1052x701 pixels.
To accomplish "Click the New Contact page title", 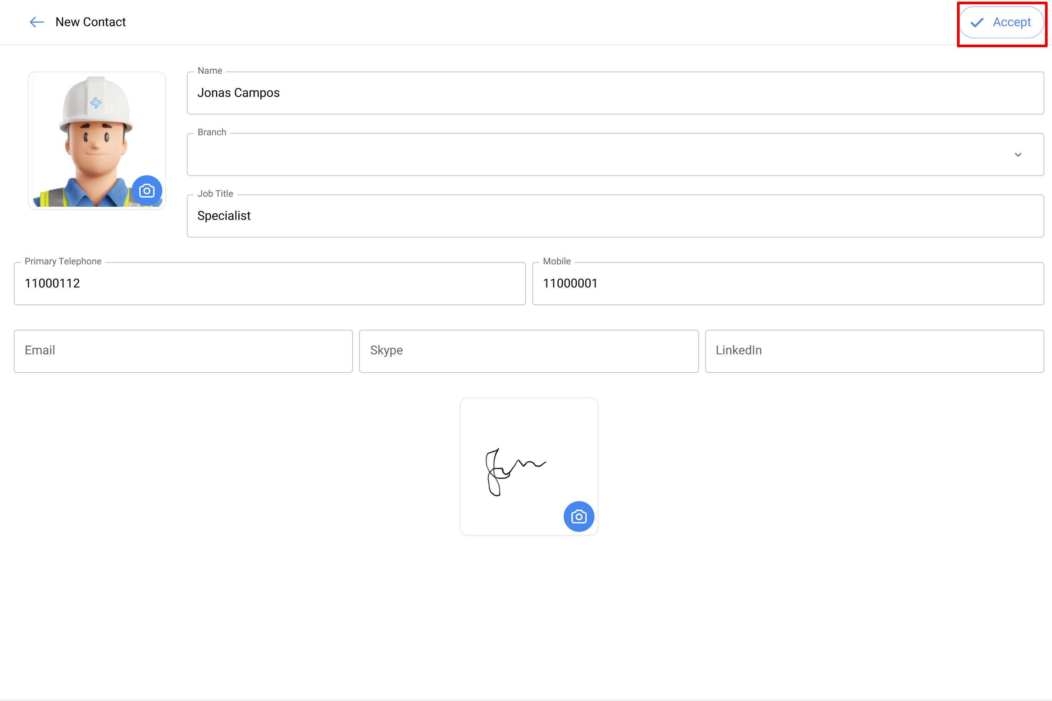I will click(90, 22).
